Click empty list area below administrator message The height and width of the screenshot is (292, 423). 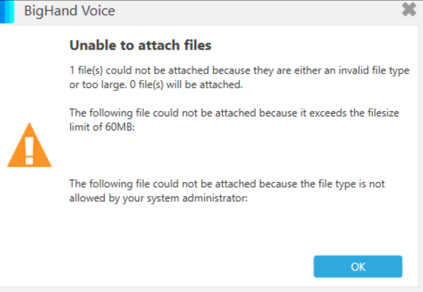(x=237, y=225)
